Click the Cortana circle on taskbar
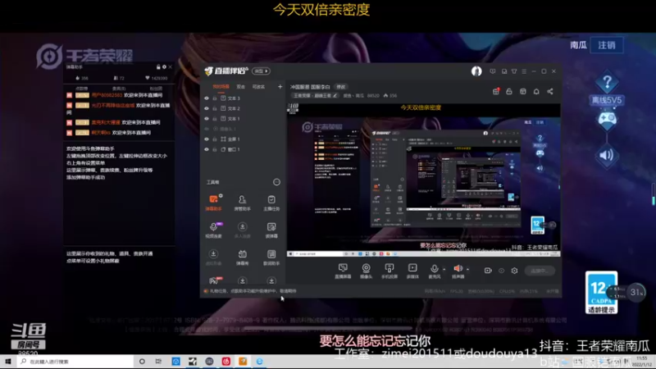 [142, 362]
